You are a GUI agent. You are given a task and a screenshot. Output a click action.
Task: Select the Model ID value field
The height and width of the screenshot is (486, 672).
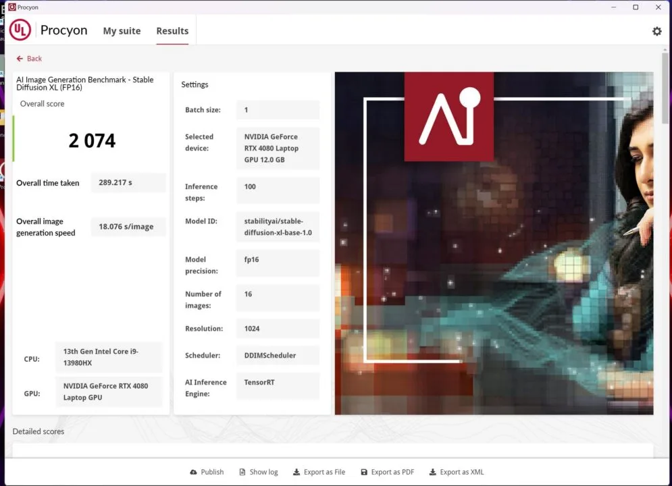(278, 227)
